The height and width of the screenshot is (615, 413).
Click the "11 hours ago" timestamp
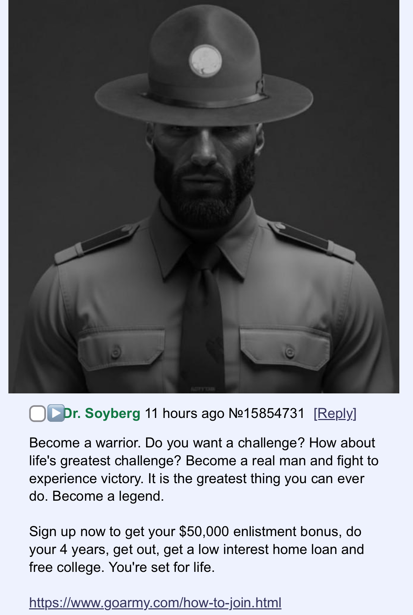[x=184, y=413]
